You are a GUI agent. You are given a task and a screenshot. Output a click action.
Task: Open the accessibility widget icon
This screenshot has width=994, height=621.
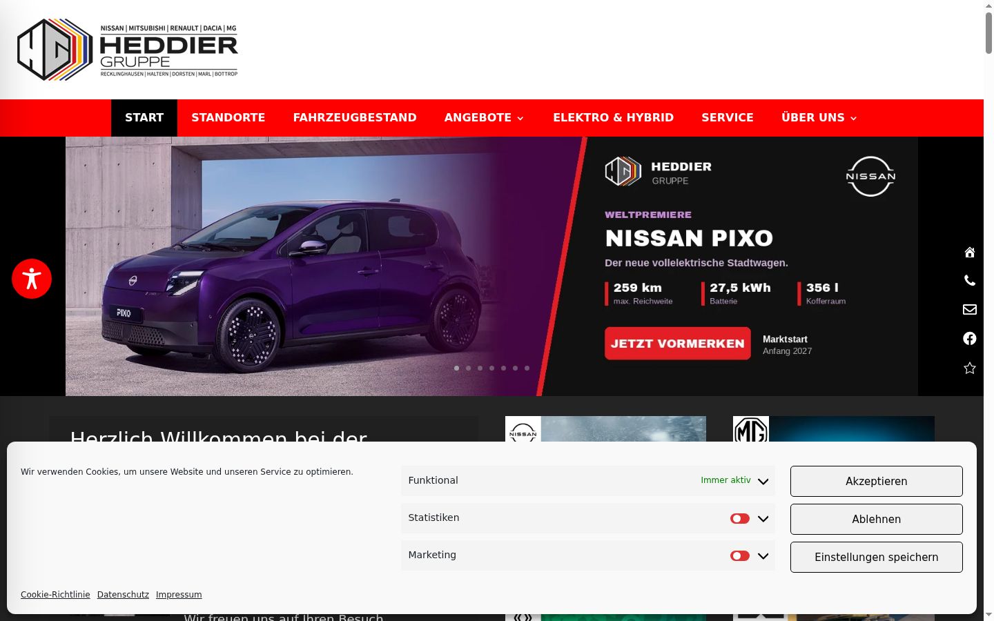click(32, 279)
